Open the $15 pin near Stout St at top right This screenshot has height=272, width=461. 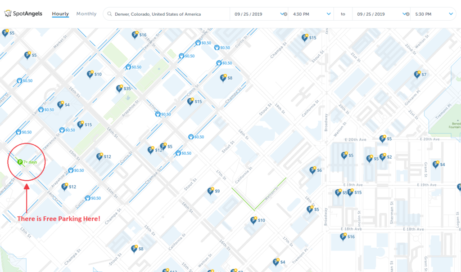(x=305, y=38)
